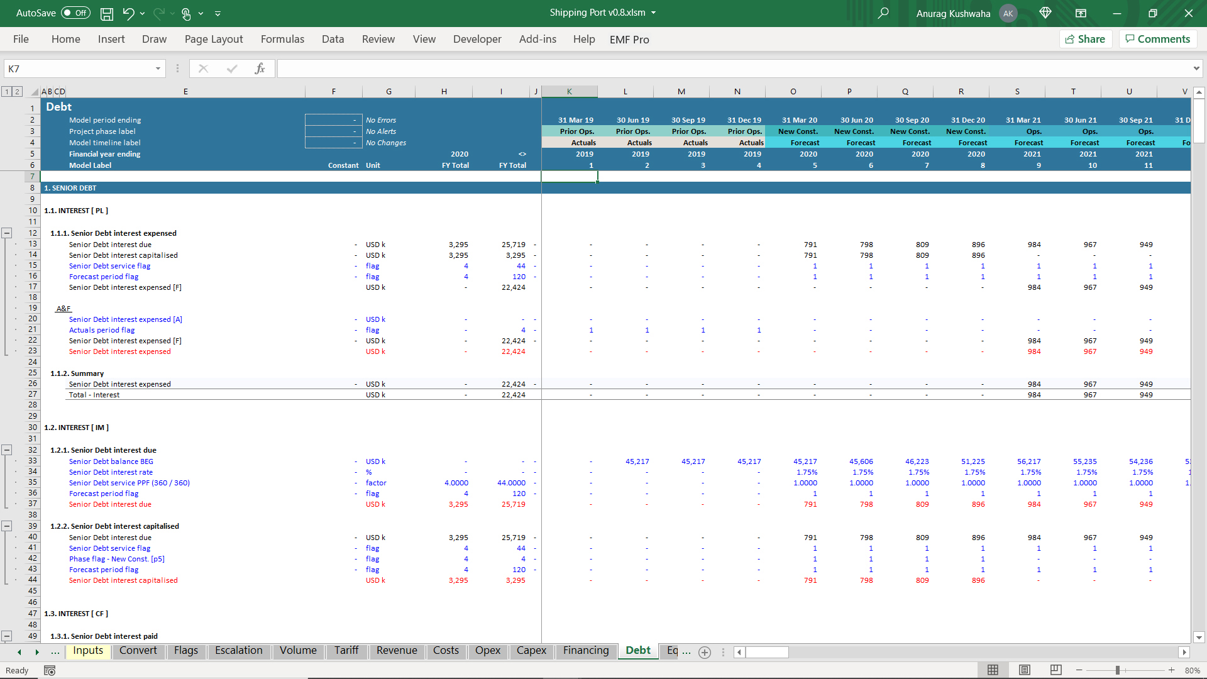Image resolution: width=1207 pixels, height=679 pixels.
Task: Open the Name Box dropdown arrow
Action: pos(158,69)
